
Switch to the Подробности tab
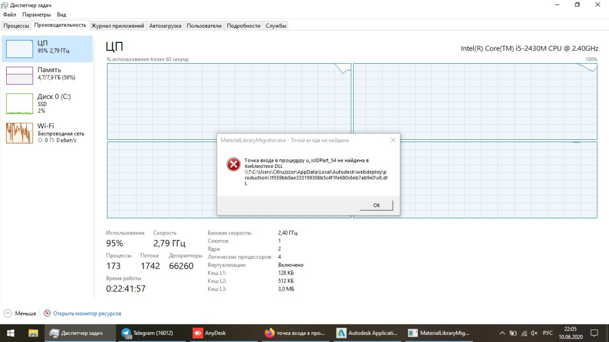[x=244, y=26]
